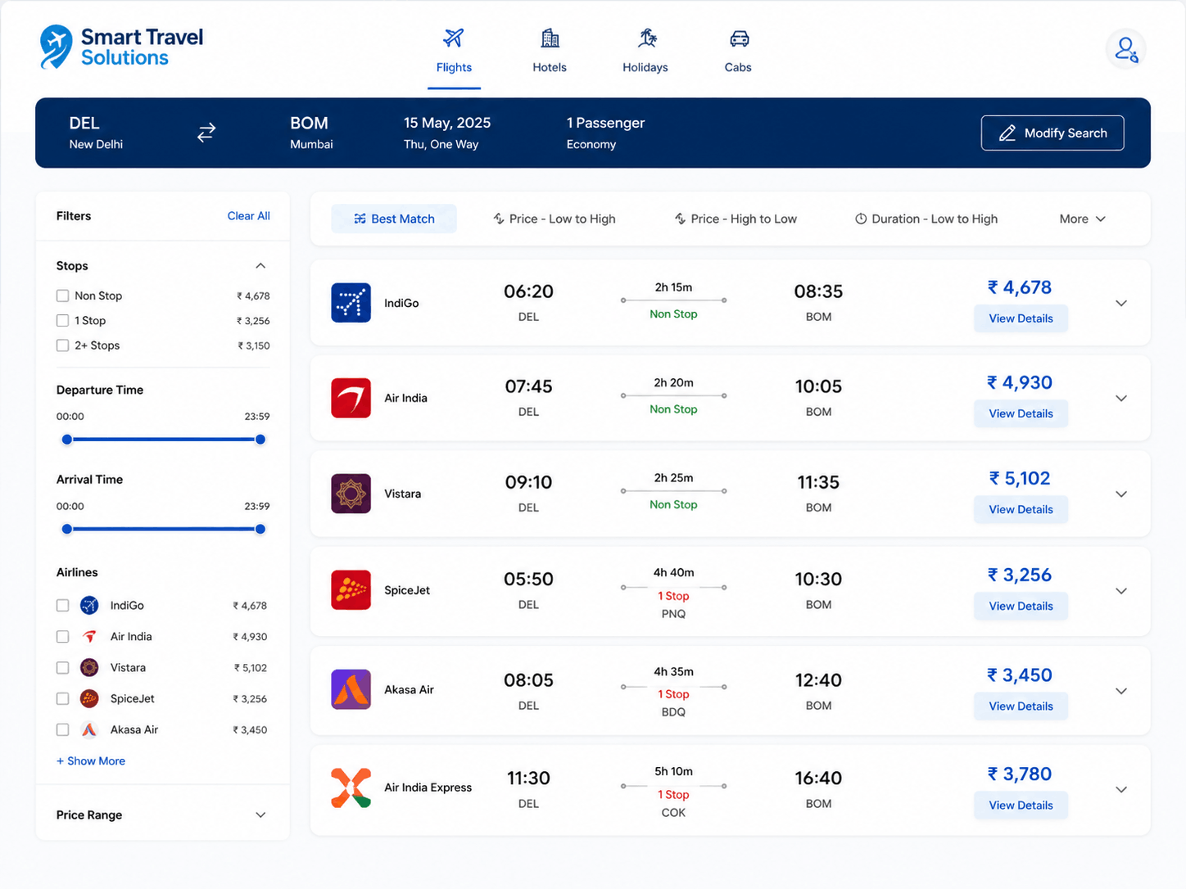This screenshot has height=889, width=1186.
Task: Click the BOM Mumbai destination field
Action: click(x=311, y=133)
